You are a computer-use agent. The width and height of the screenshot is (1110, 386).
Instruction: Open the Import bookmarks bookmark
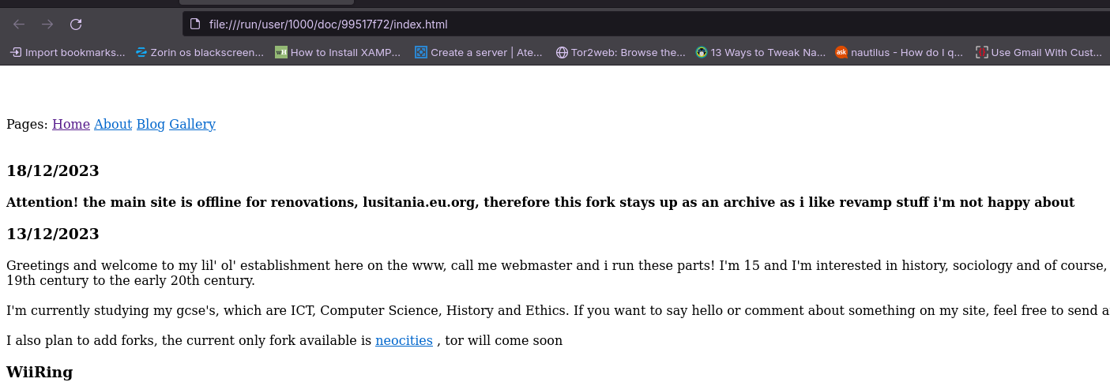pyautogui.click(x=68, y=53)
